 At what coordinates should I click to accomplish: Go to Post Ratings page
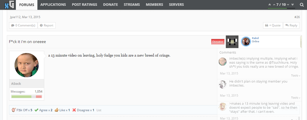84,5
